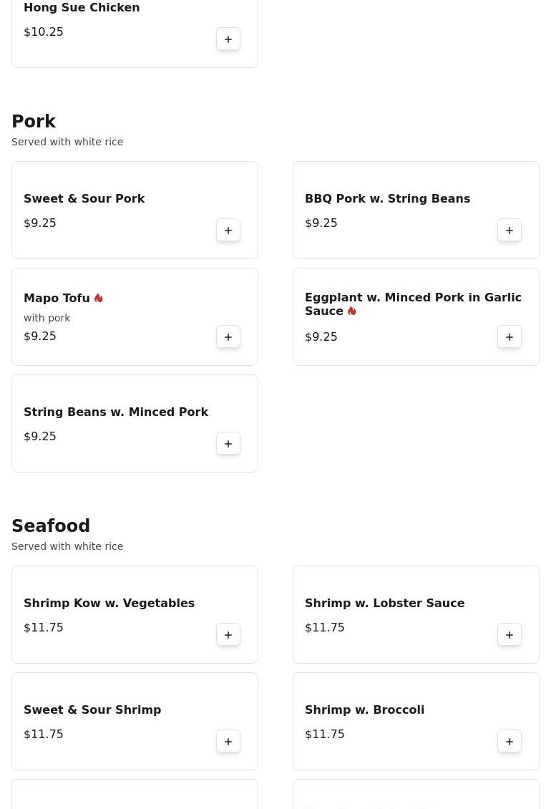Click the spicy flame icon beside Mapo Tofu
This screenshot has height=809, width=551.
[x=99, y=298]
